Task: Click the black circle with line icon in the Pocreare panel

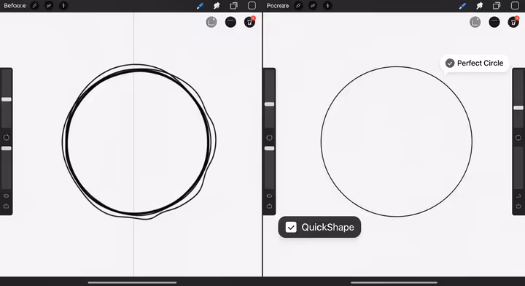Action: pyautogui.click(x=494, y=22)
